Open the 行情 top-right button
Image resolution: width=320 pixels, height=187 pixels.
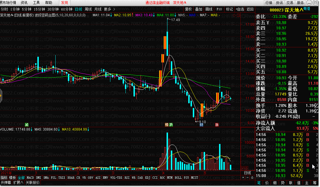coord(269,3)
